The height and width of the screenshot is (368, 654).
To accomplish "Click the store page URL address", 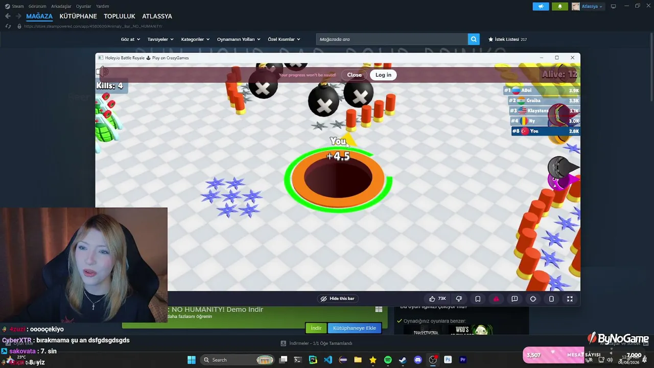I will [93, 26].
